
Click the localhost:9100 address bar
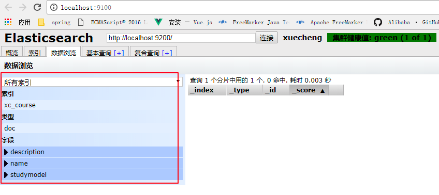click(x=243, y=8)
